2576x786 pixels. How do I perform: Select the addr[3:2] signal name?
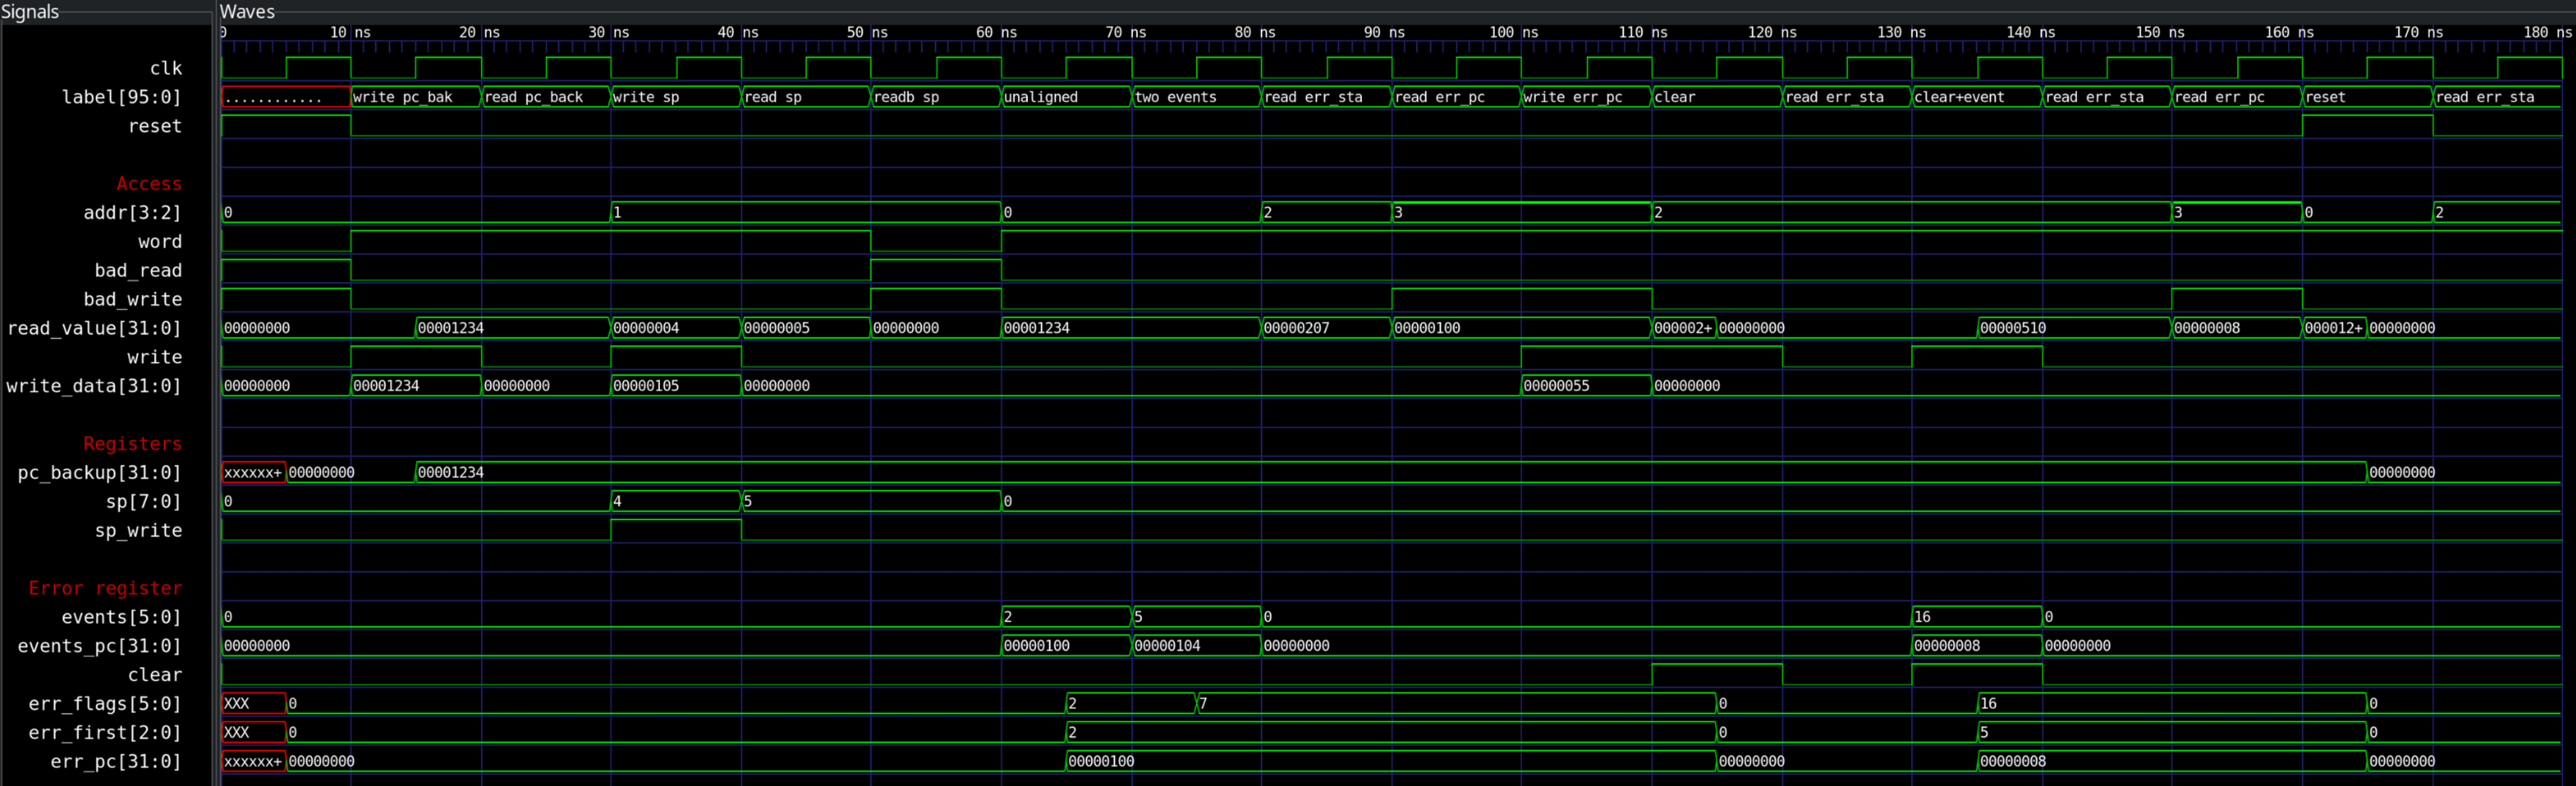[x=132, y=212]
